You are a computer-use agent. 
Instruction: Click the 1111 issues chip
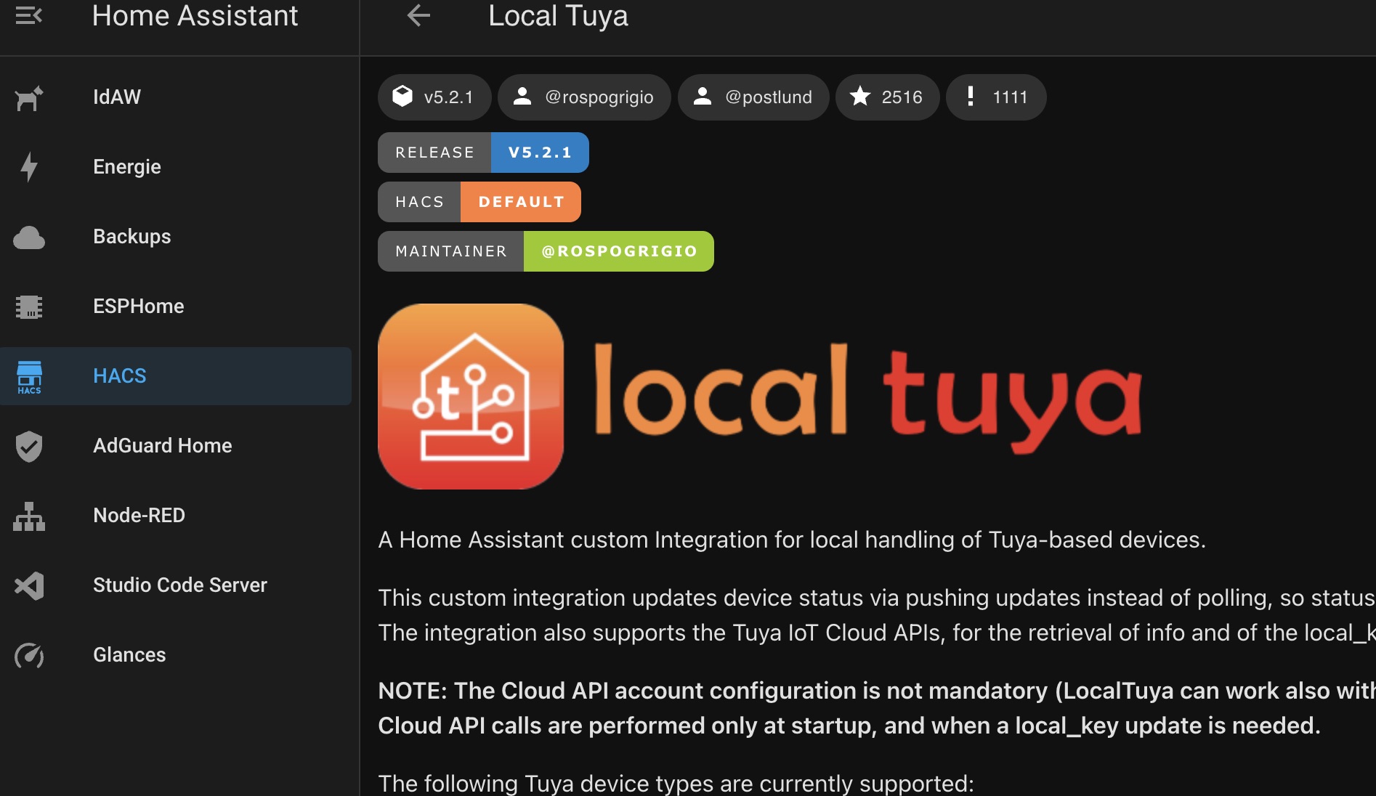[x=996, y=97]
